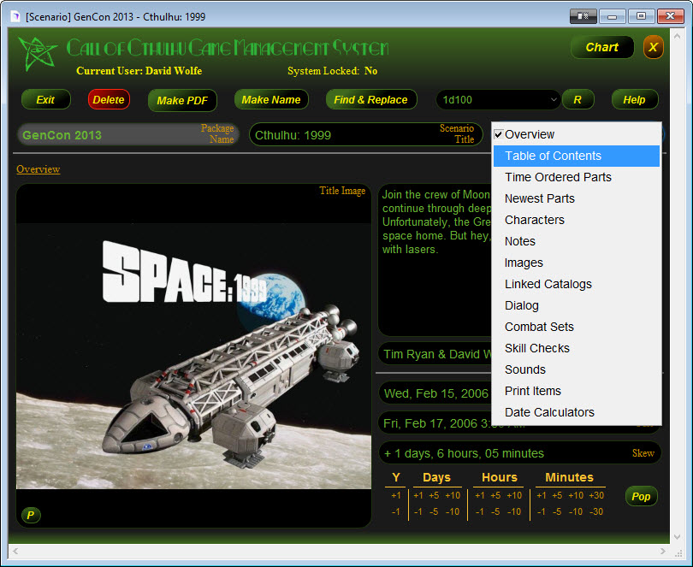Open the Chart view
The image size is (693, 567).
[x=602, y=47]
